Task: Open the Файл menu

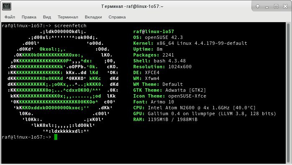Action: click(10, 17)
